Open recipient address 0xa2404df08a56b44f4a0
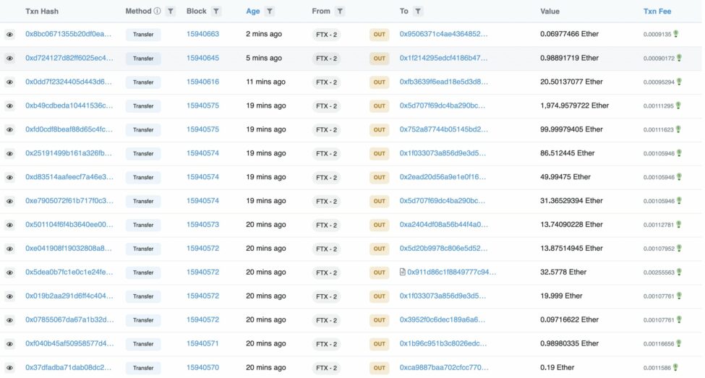Viewport: 705px width, 378px height. point(444,224)
